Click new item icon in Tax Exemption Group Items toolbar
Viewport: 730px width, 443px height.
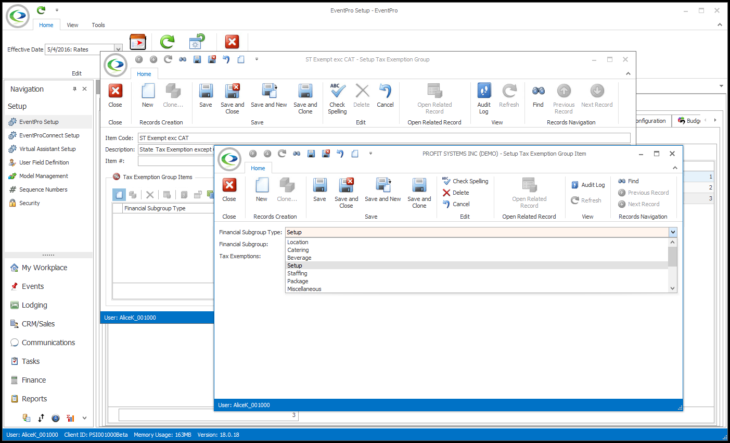click(119, 195)
